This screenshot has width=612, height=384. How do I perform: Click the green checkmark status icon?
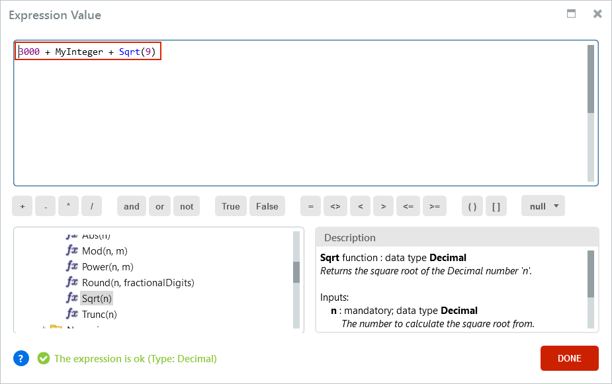point(43,358)
